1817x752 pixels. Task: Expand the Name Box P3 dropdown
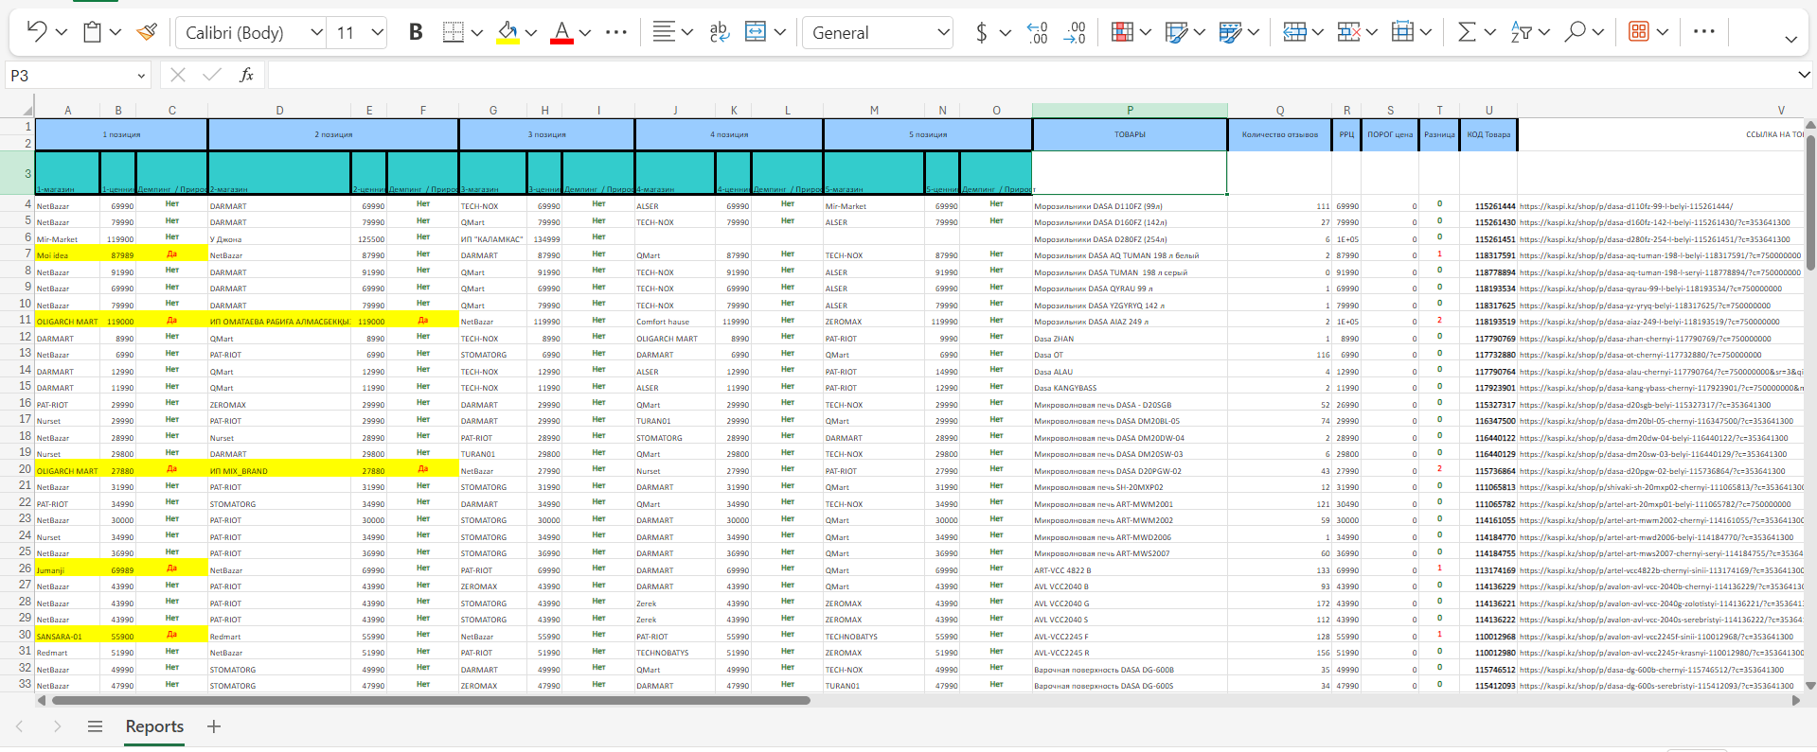141,76
